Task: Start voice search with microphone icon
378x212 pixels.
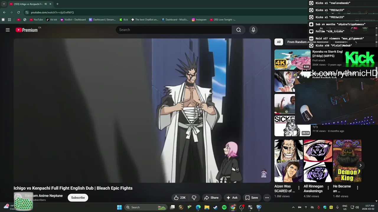Action: 253,30
